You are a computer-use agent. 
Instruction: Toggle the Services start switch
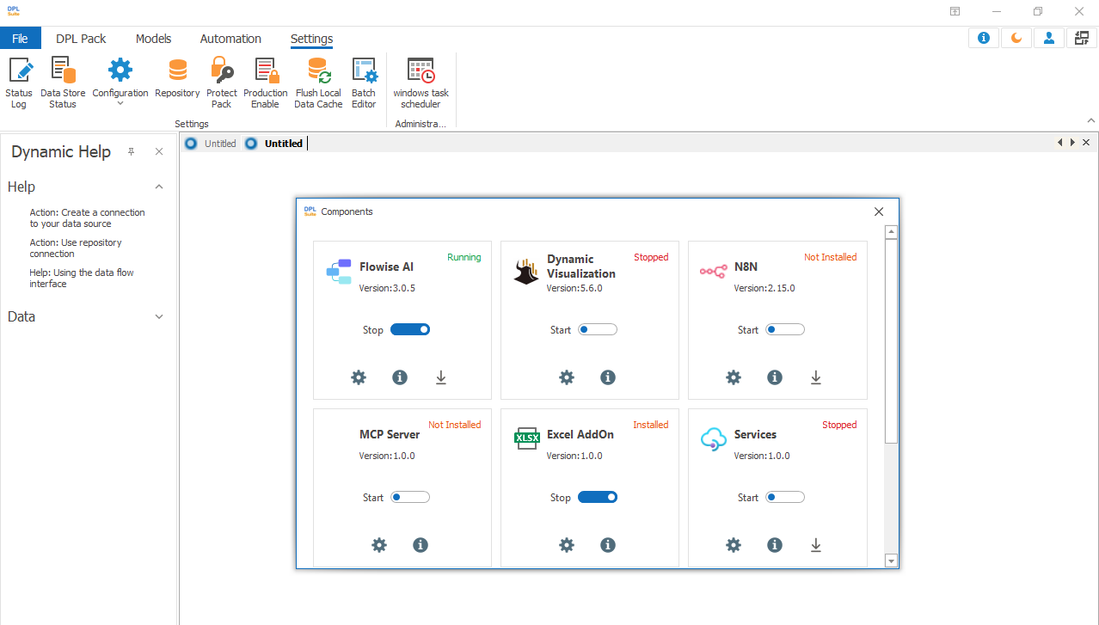tap(785, 497)
